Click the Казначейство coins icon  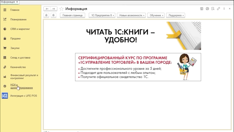[5, 67]
